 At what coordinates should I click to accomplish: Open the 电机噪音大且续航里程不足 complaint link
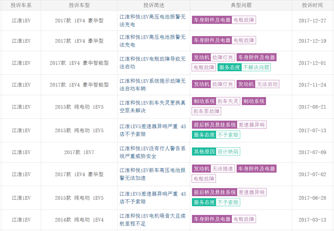coord(152,220)
